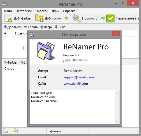Screen dimensions: 141x136
Task: Click license box scroll down arrow
Action: 117,122
